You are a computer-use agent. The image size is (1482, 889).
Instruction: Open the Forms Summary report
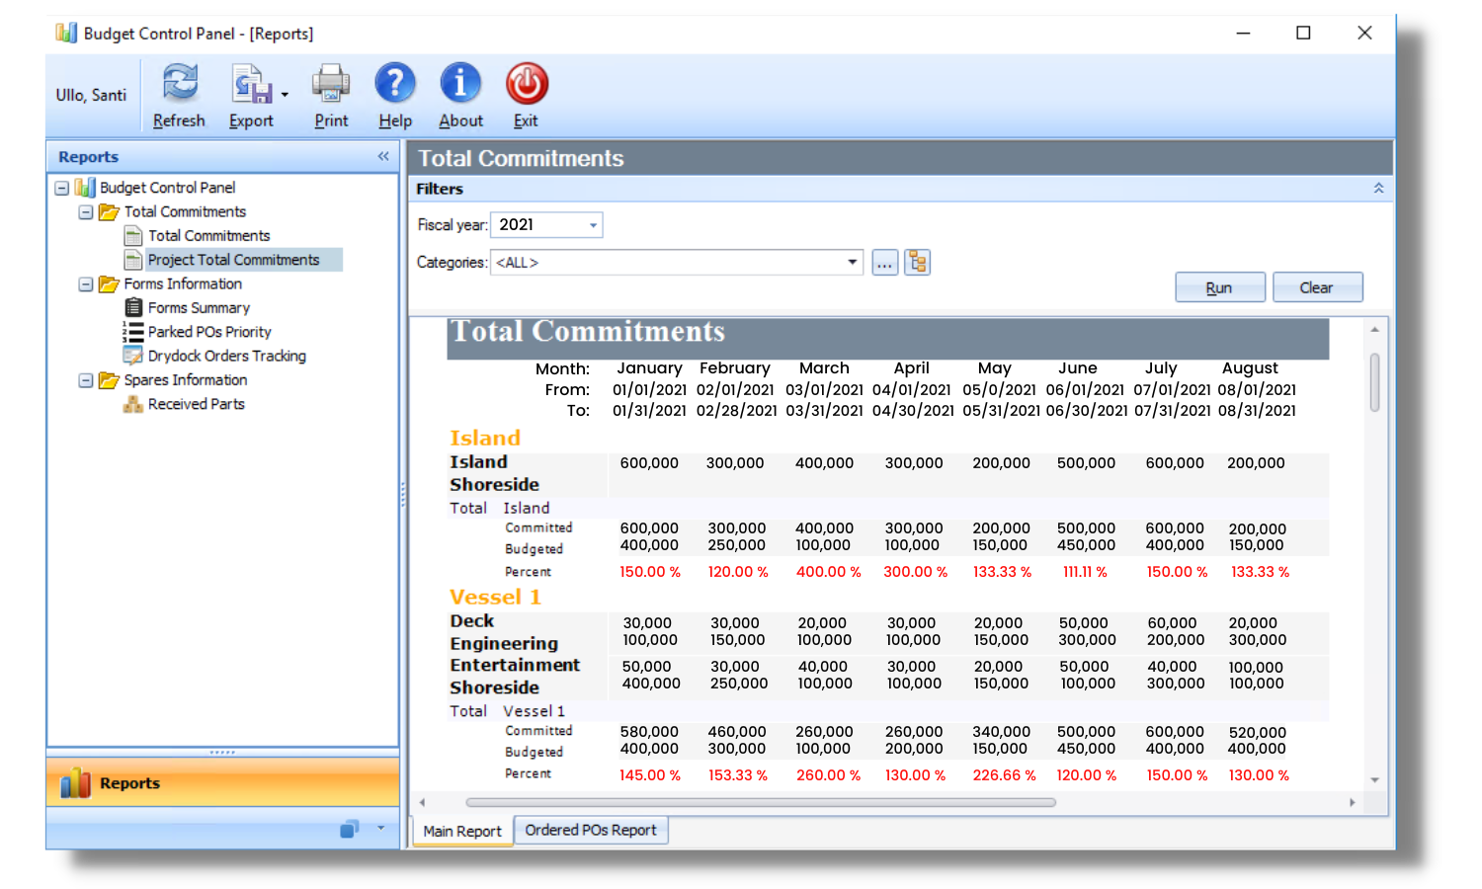tap(199, 307)
